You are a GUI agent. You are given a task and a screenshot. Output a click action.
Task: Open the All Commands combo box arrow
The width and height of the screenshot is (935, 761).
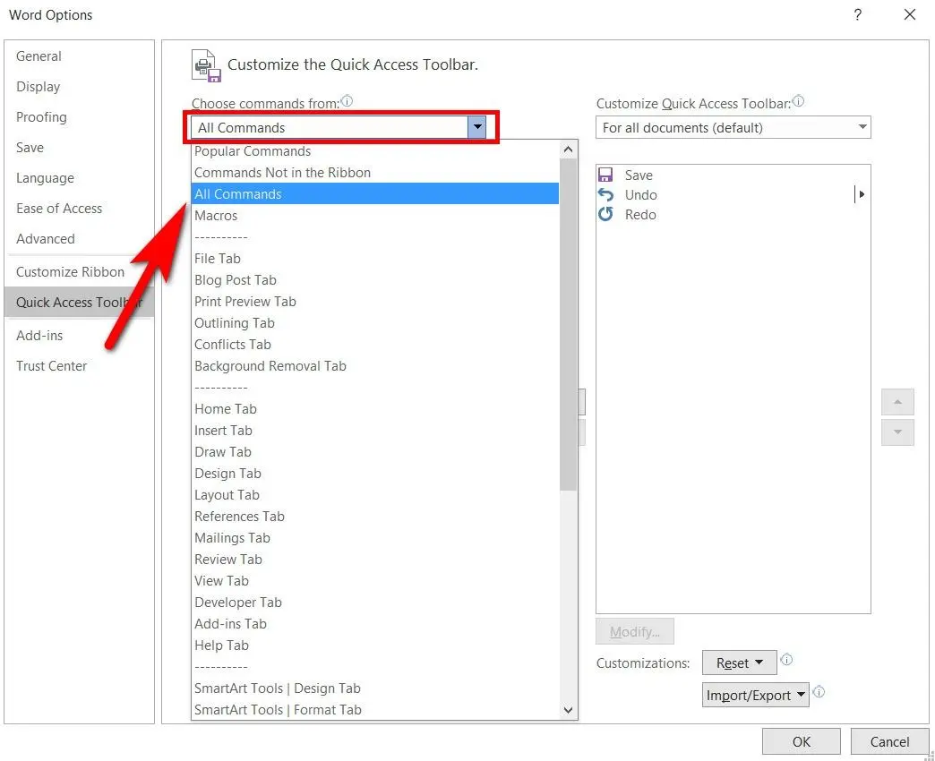pyautogui.click(x=477, y=127)
